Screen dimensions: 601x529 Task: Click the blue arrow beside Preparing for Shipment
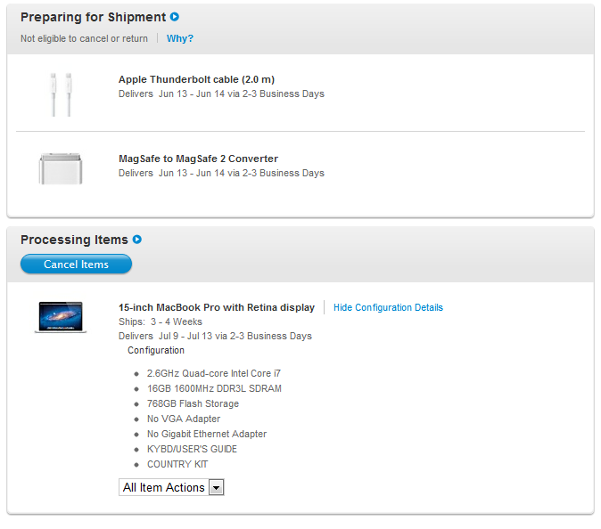point(175,17)
